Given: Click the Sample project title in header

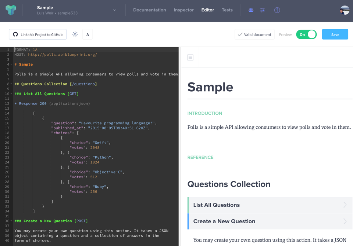Looking at the screenshot, I should tap(45, 8).
